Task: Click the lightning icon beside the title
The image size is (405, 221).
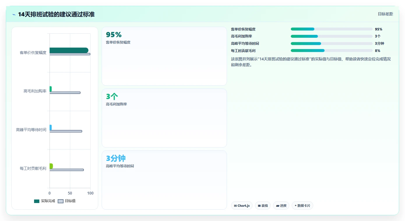Action: pyautogui.click(x=14, y=15)
